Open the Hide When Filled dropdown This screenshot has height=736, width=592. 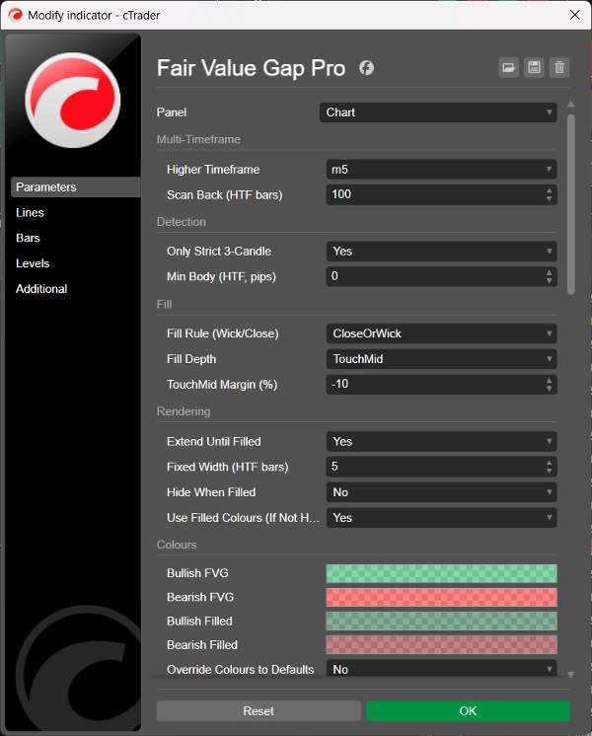coord(441,492)
